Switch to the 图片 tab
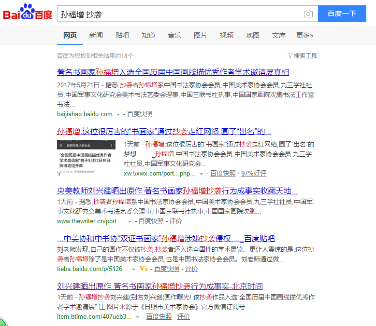This screenshot has height=326, width=376. tap(201, 35)
